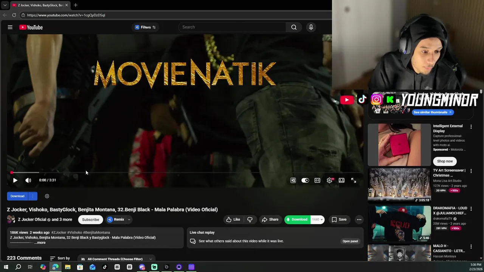Screen dimensions: 484x272
Task: Open TV Art Screensaver video thumbnail
Action: tap(399, 185)
